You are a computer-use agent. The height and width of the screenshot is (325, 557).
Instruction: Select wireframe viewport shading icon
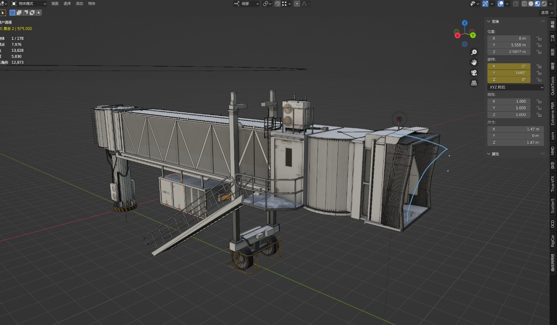[524, 4]
